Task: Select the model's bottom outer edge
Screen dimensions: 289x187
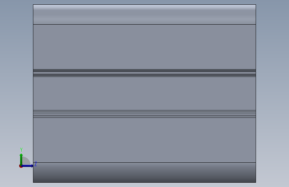Action: coord(145,182)
